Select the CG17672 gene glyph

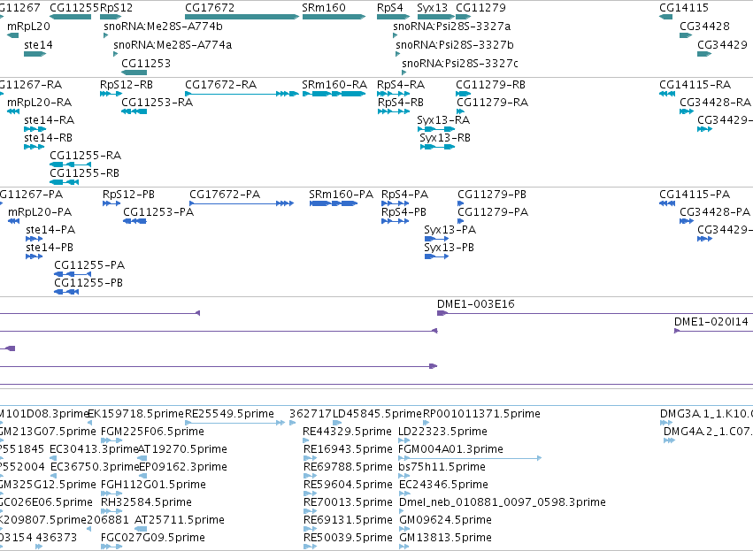click(242, 17)
